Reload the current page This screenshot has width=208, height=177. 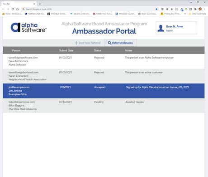click(13, 9)
